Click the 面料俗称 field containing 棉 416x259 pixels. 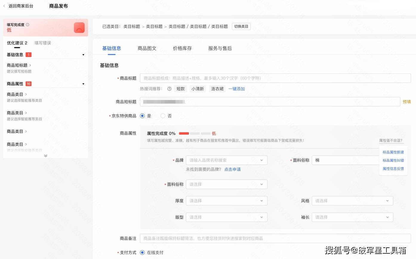point(345,160)
